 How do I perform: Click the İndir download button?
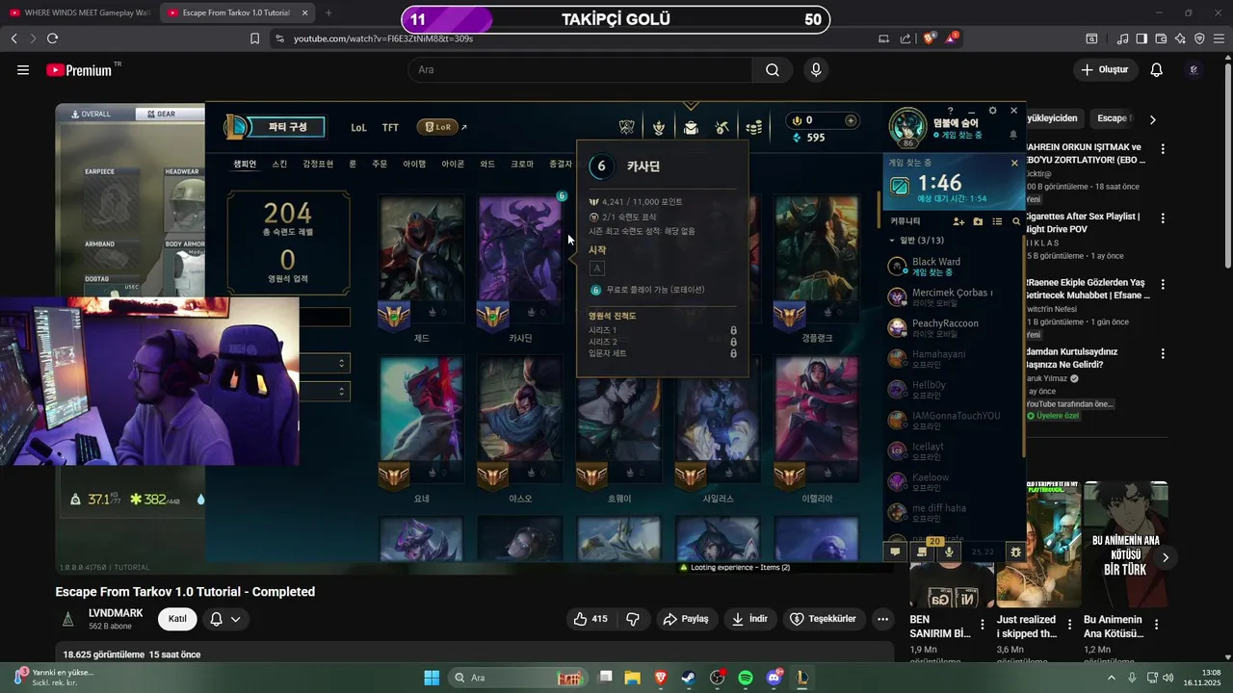pos(750,619)
